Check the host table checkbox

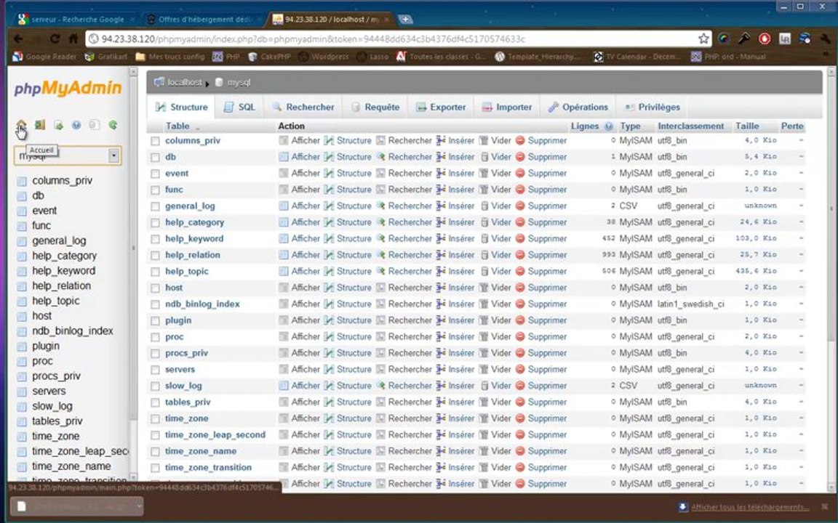[x=155, y=288]
